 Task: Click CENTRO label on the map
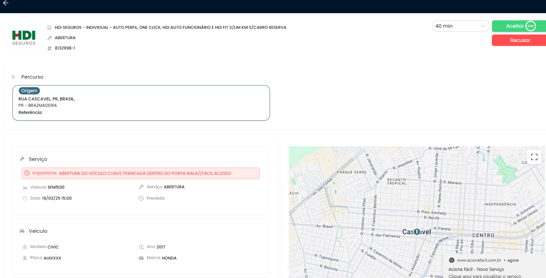pos(483,236)
